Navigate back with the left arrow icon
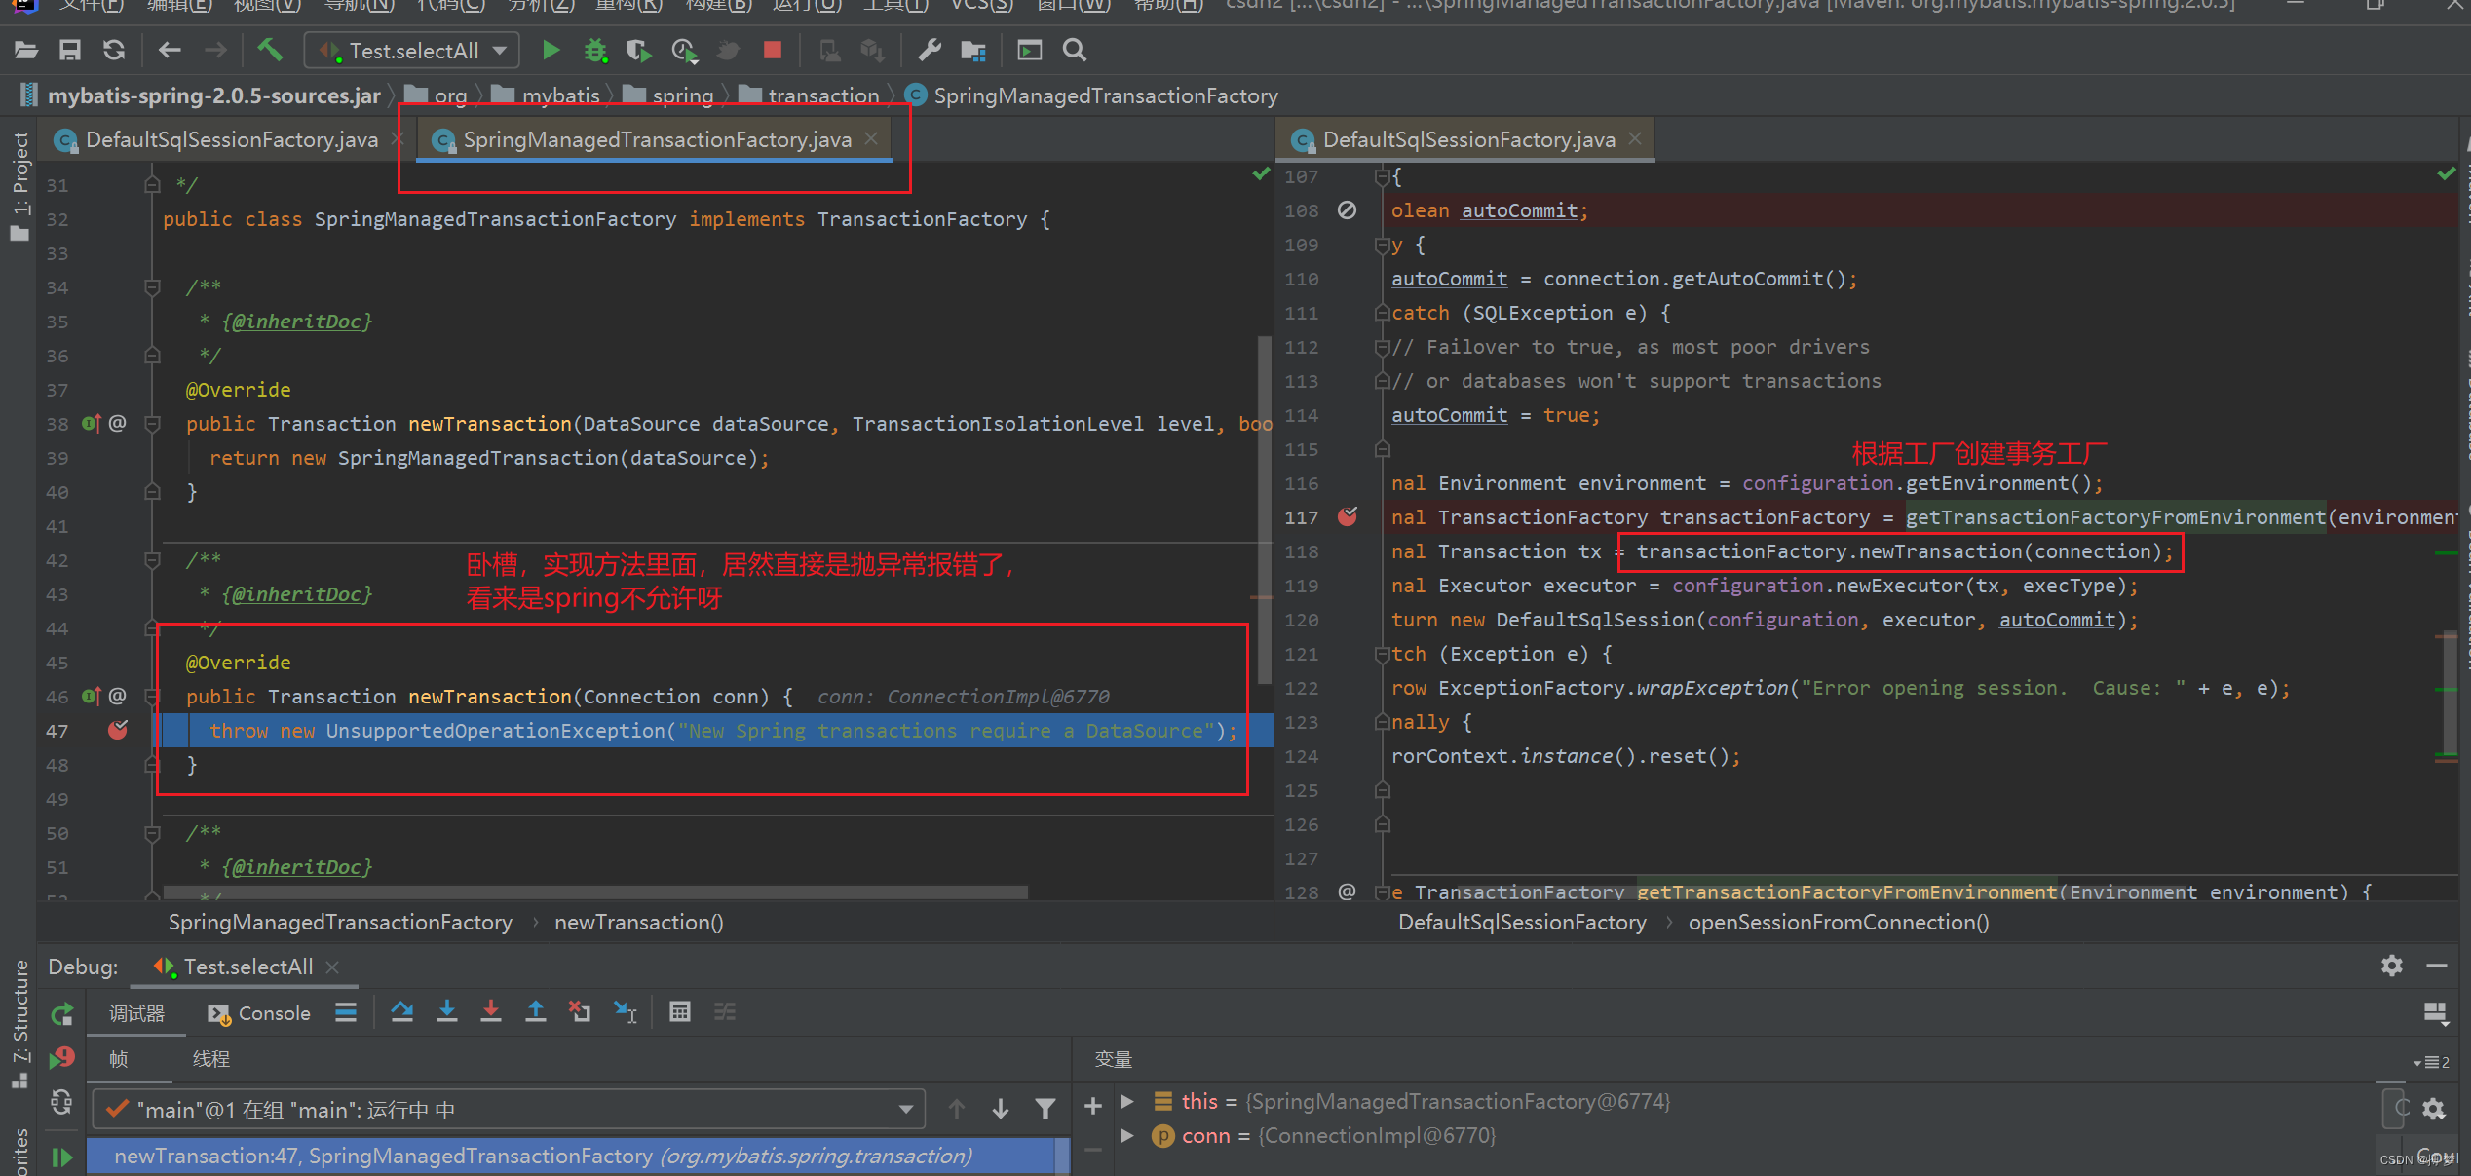This screenshot has height=1176, width=2471. point(170,50)
